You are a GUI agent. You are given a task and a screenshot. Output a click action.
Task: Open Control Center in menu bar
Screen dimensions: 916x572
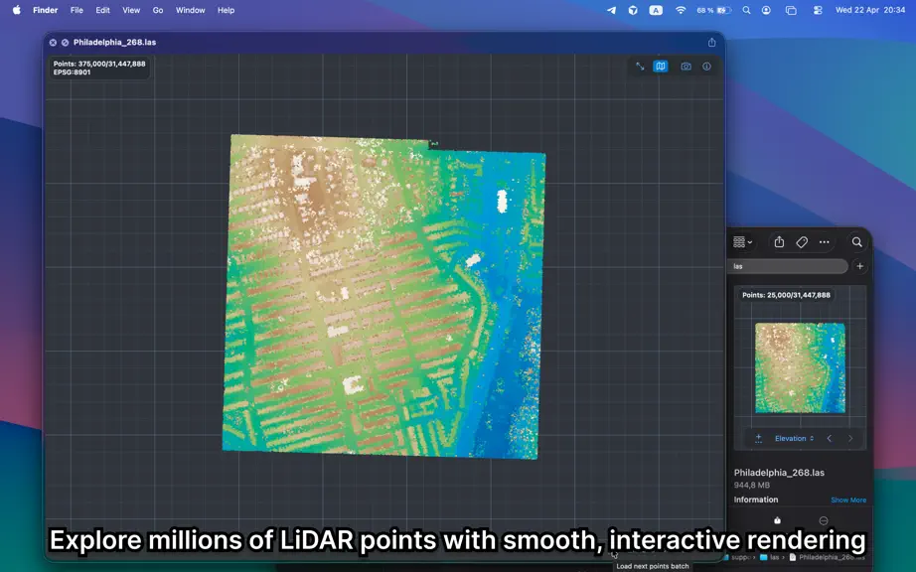[818, 10]
